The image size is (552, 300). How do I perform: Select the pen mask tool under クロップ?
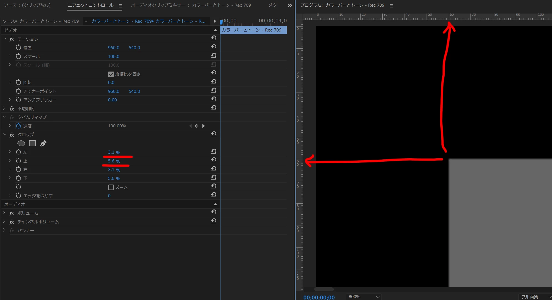click(x=43, y=143)
